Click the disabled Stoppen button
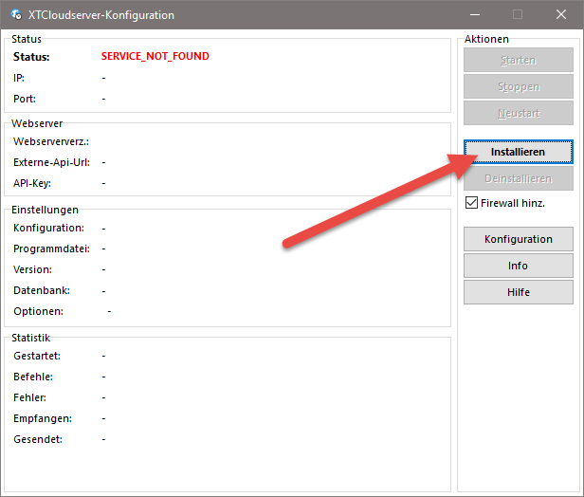Viewport: 584px width, 497px height. point(518,86)
